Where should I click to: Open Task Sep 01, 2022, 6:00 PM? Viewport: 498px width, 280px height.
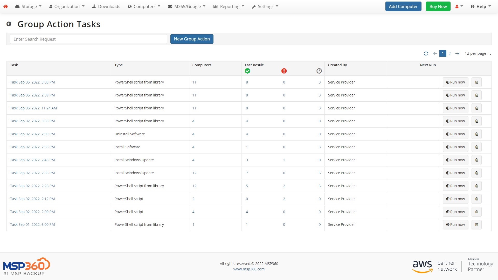(32, 225)
